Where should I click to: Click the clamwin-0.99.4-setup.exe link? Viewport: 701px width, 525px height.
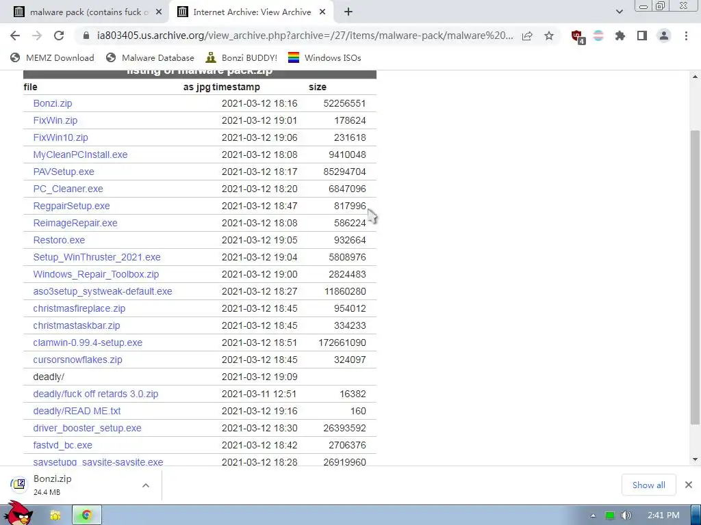pyautogui.click(x=88, y=343)
